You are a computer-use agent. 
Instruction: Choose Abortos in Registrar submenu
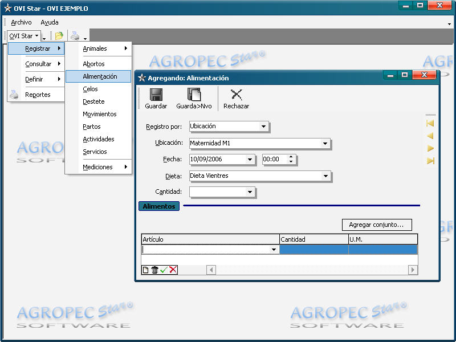tap(99, 64)
